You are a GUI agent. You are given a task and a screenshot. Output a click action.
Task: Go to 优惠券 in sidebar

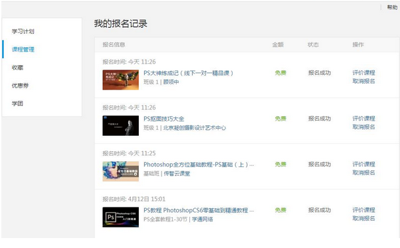click(20, 86)
